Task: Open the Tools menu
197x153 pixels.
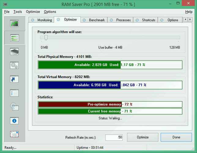Action: (x=18, y=12)
